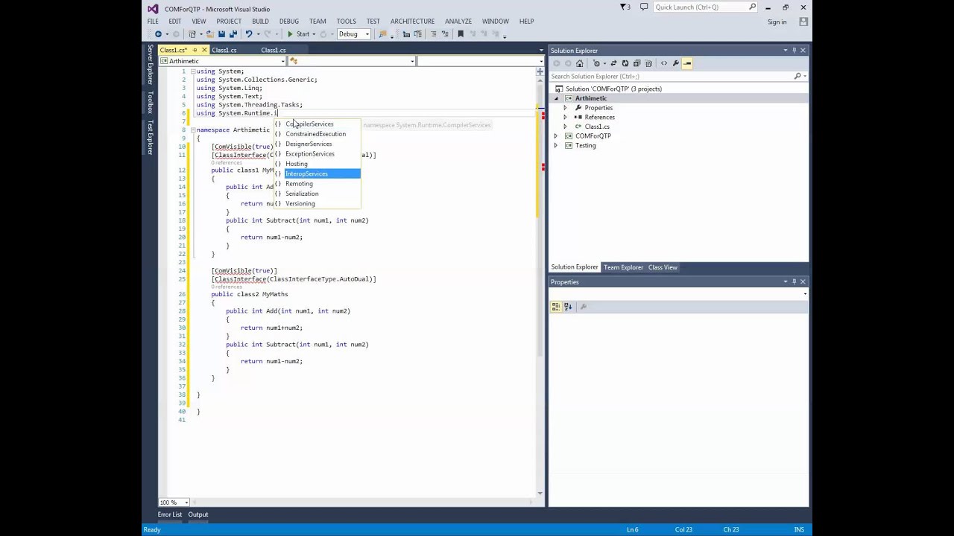Screen dimensions: 954x536
Task: Select Class1.cs in Solution Explorer tree
Action: click(x=597, y=127)
